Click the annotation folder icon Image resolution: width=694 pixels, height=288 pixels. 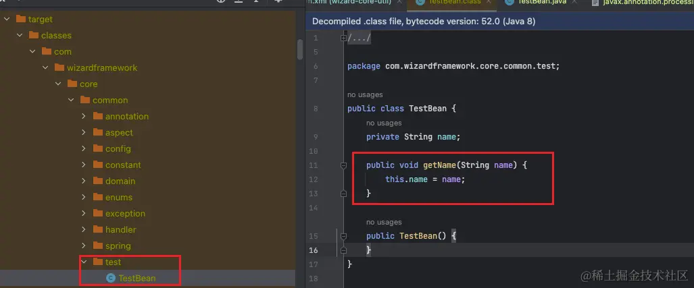[98, 116]
